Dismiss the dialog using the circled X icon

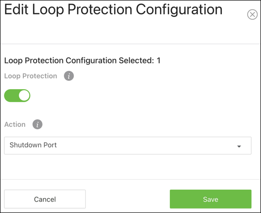(x=253, y=14)
